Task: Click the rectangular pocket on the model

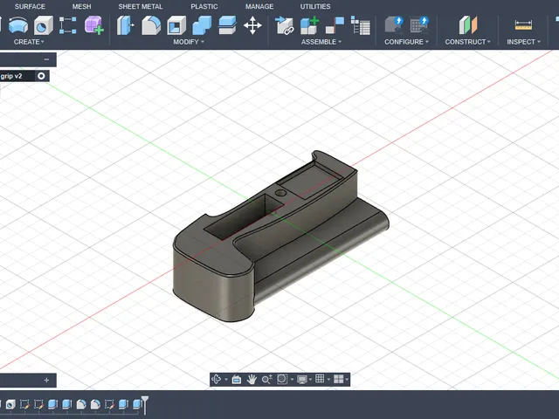Action: [x=243, y=218]
